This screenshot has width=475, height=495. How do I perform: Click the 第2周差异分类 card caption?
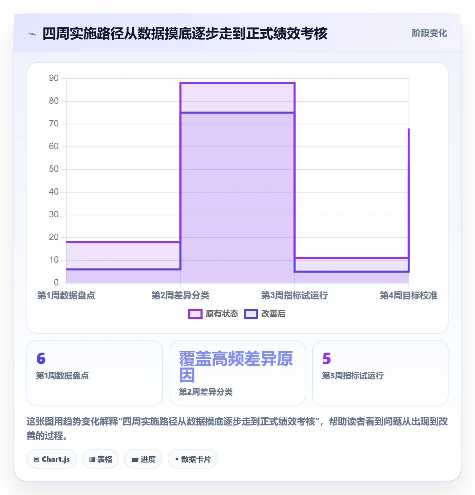click(x=206, y=392)
